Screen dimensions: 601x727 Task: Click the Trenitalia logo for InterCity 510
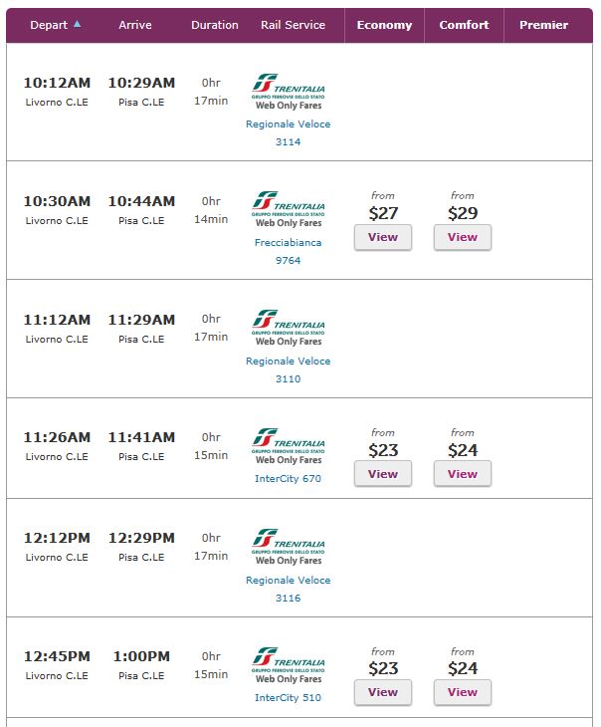point(288,665)
